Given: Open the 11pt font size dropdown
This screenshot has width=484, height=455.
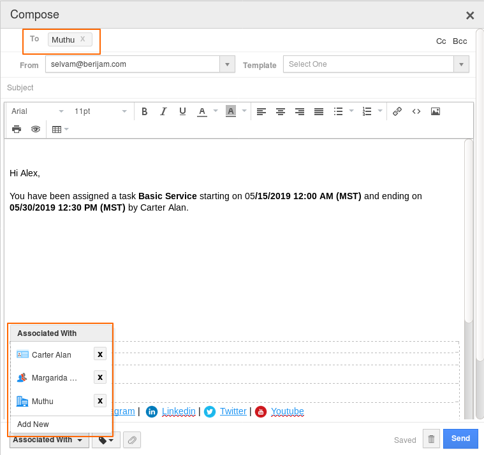Looking at the screenshot, I should tap(101, 111).
